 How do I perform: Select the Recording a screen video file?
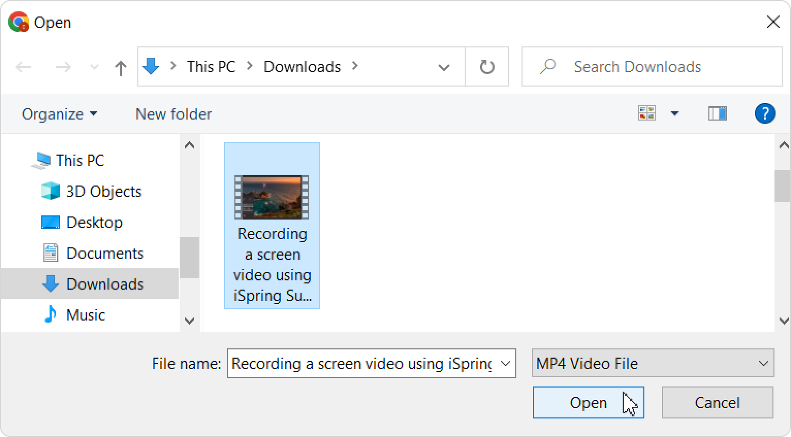[272, 226]
